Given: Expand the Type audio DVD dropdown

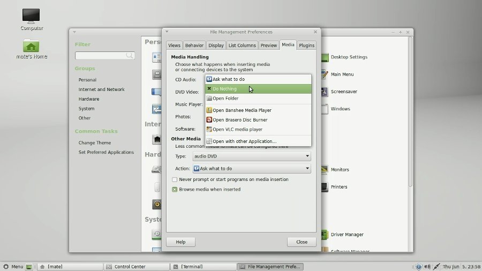Looking at the screenshot, I should [251, 156].
